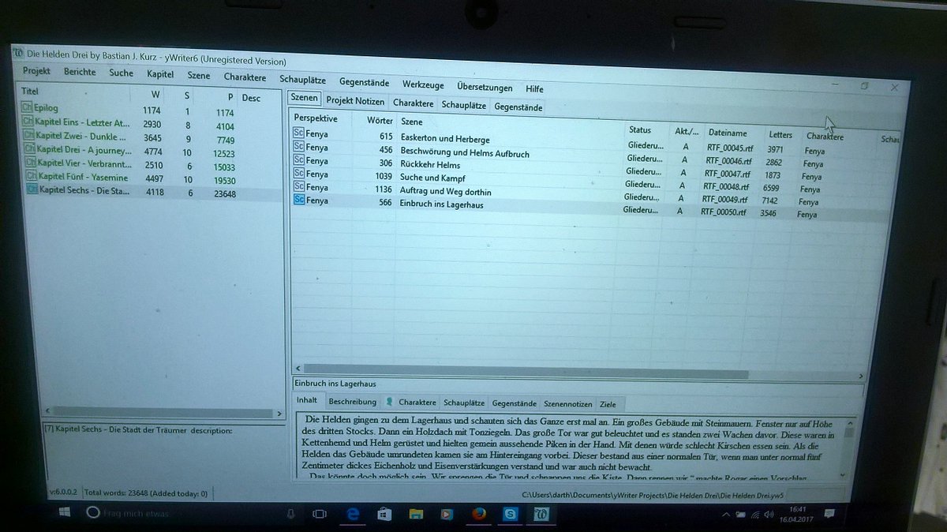The height and width of the screenshot is (532, 947).
Task: Click the Kapitel Fünf chapter icon
Action: point(32,176)
